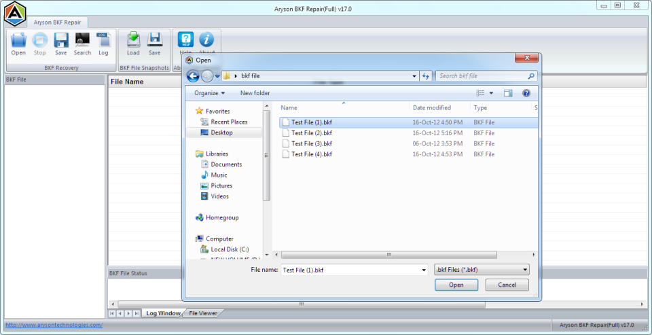This screenshot has height=335, width=652.
Task: Sort files by the Date modified column
Action: point(440,108)
